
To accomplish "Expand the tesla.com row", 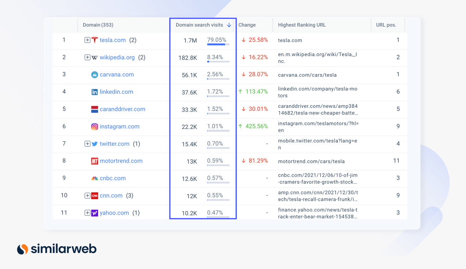I will 87,40.
